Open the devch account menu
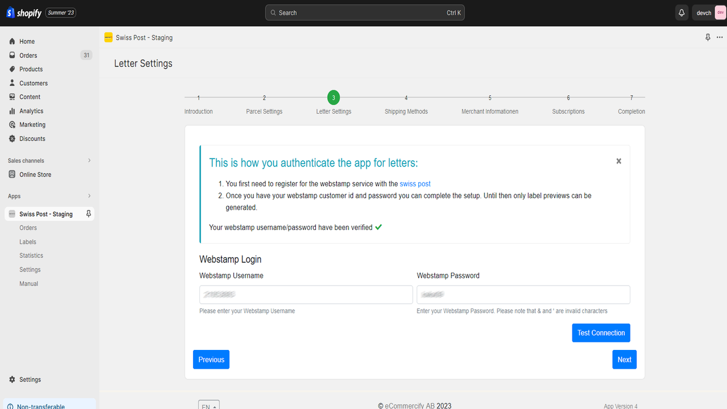The image size is (727, 409). [703, 12]
